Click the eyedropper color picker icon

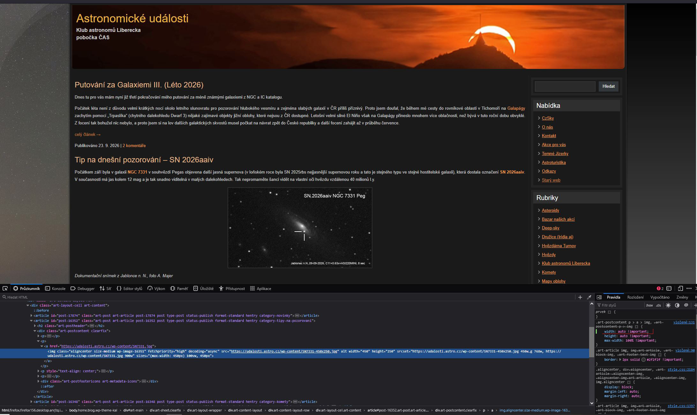click(x=589, y=297)
